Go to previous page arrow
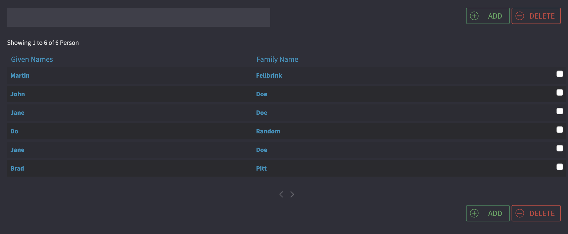The image size is (568, 234). [281, 194]
